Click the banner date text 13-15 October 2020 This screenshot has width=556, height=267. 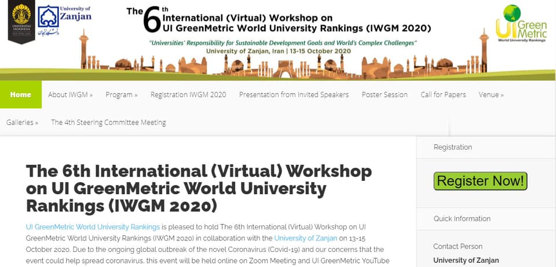[x=320, y=51]
